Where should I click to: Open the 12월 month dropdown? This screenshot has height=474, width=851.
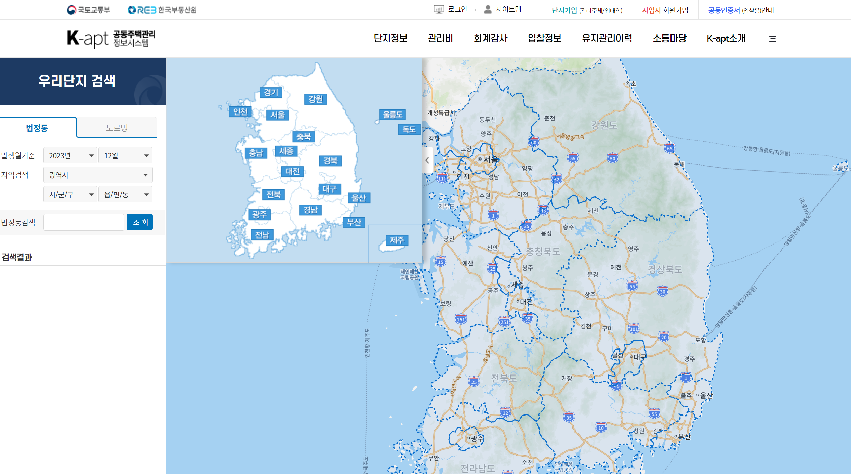125,156
